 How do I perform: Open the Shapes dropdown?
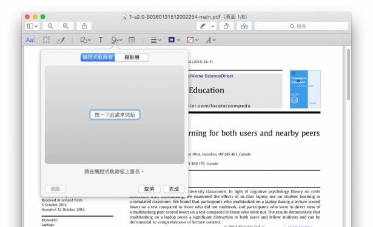coord(86,40)
